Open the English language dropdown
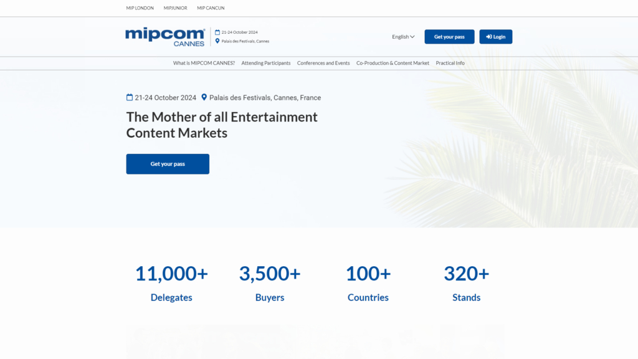Image resolution: width=638 pixels, height=359 pixels. click(x=403, y=37)
